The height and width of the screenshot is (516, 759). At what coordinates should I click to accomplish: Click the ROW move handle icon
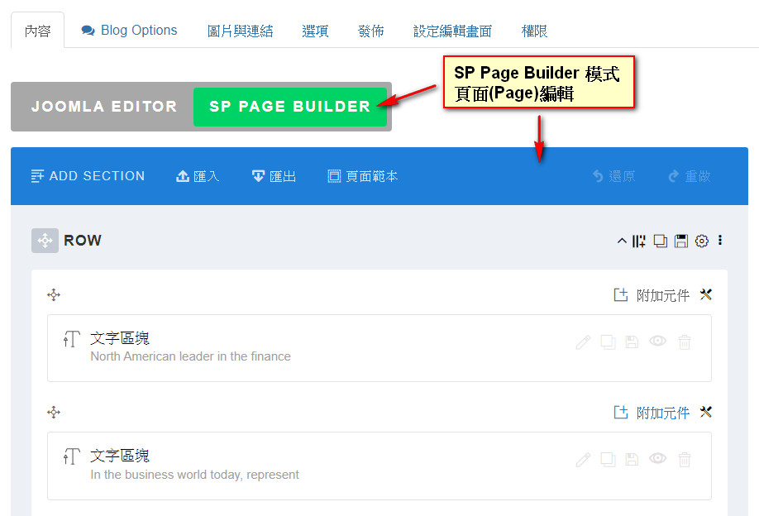(x=45, y=241)
